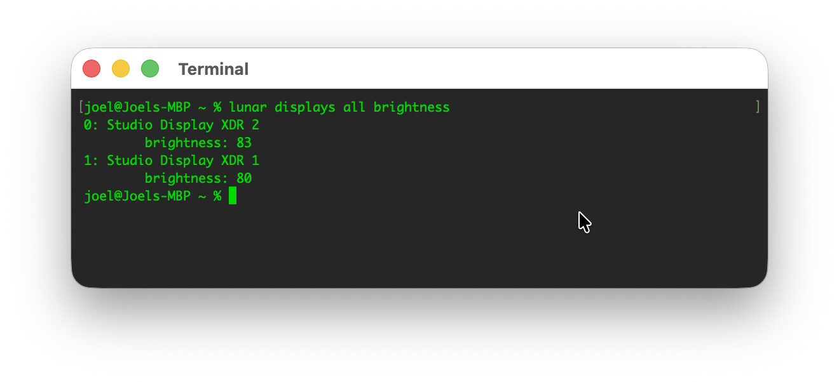Viewport: 839px width, 382px height.
Task: Select the line 1: Studio Display XDR 1
Action: tap(172, 161)
